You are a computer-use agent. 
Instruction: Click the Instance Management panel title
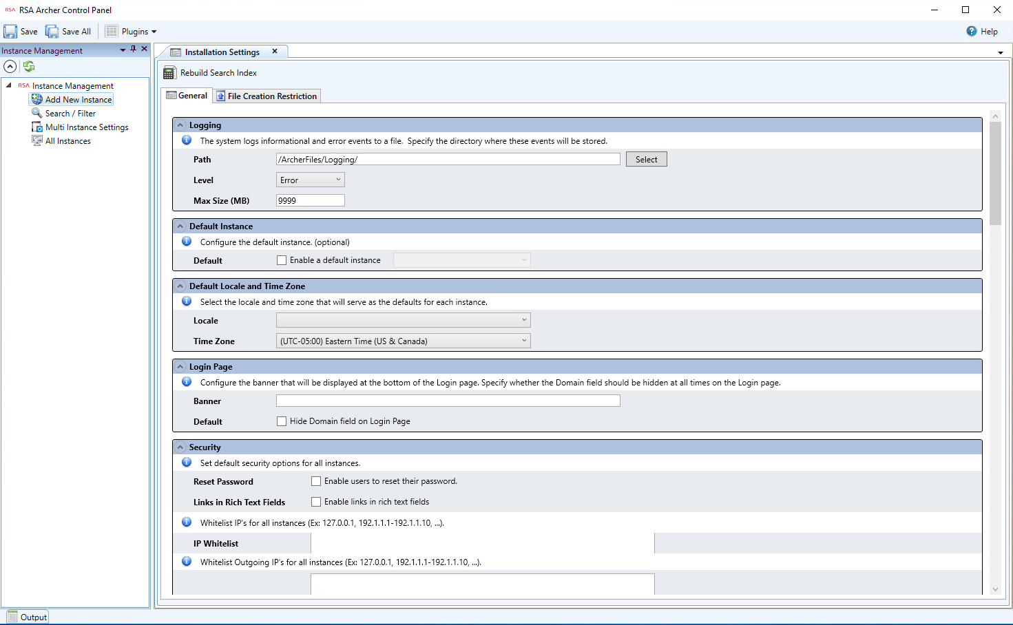(x=42, y=51)
